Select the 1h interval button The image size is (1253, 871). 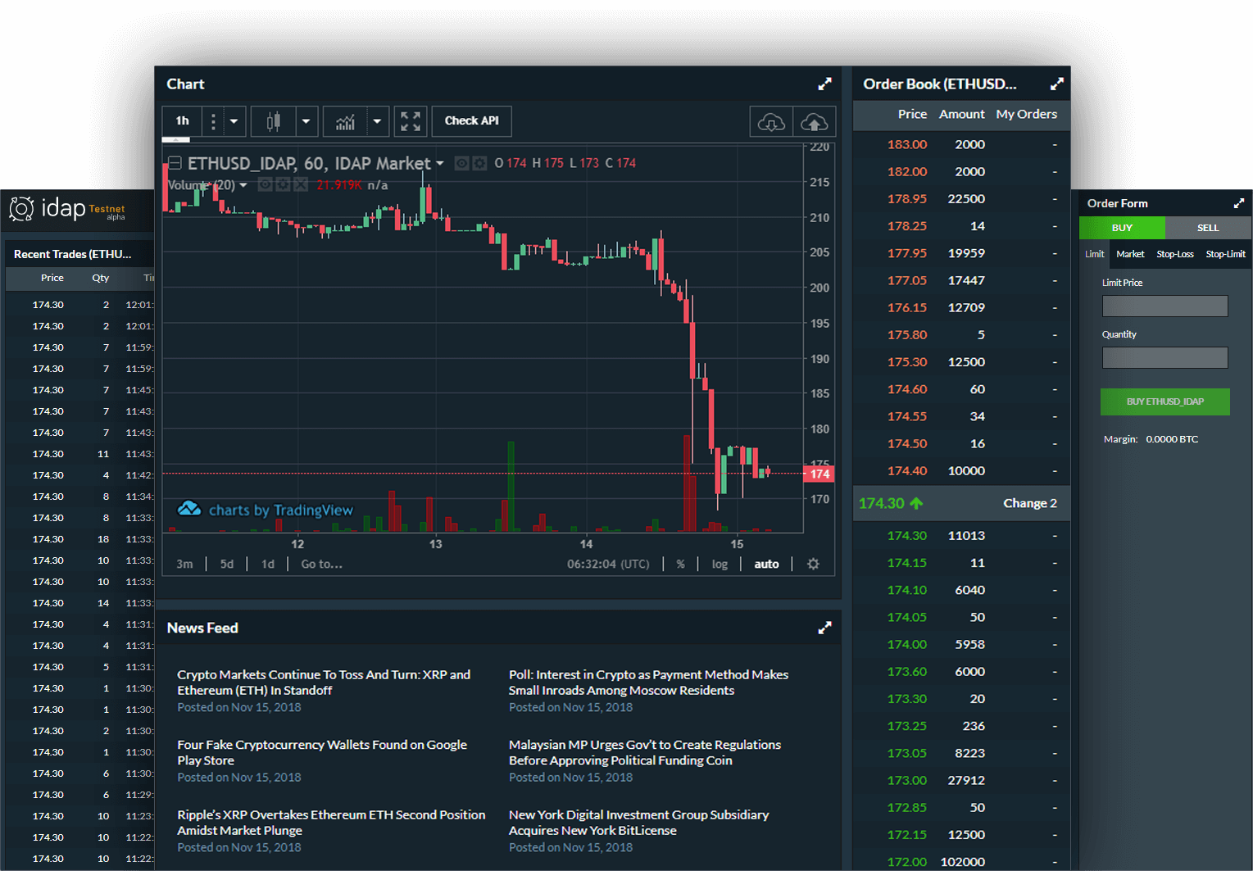(182, 121)
